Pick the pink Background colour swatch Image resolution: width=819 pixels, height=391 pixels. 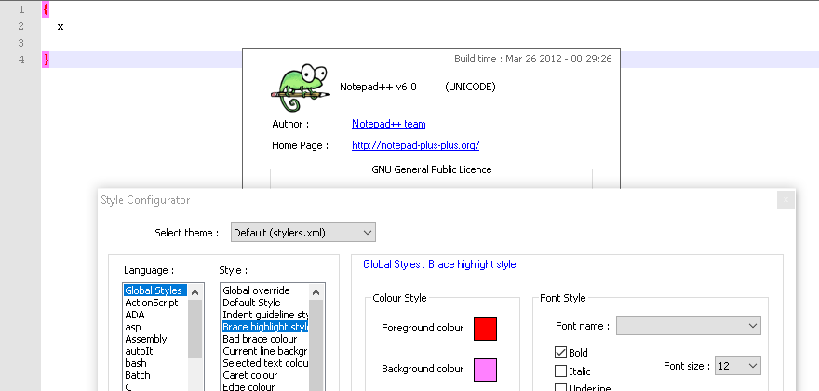pyautogui.click(x=485, y=370)
